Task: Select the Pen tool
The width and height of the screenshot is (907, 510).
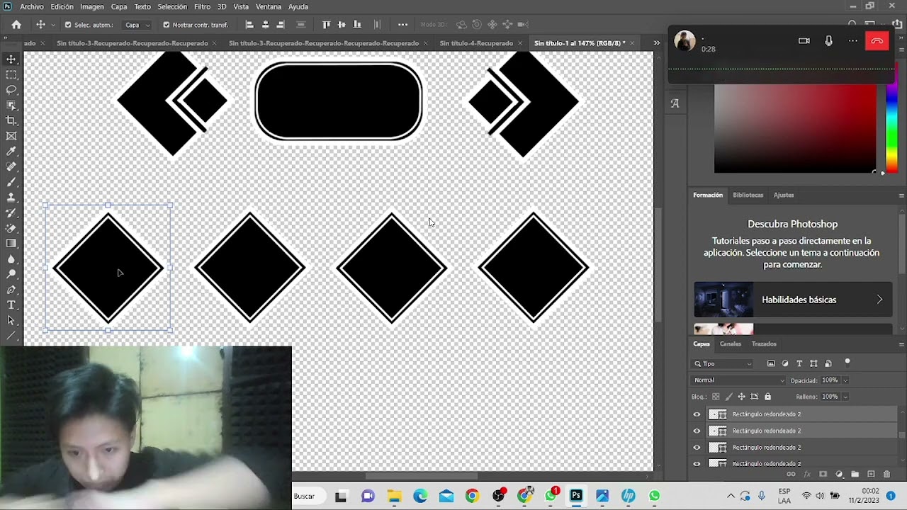Action: [11, 290]
